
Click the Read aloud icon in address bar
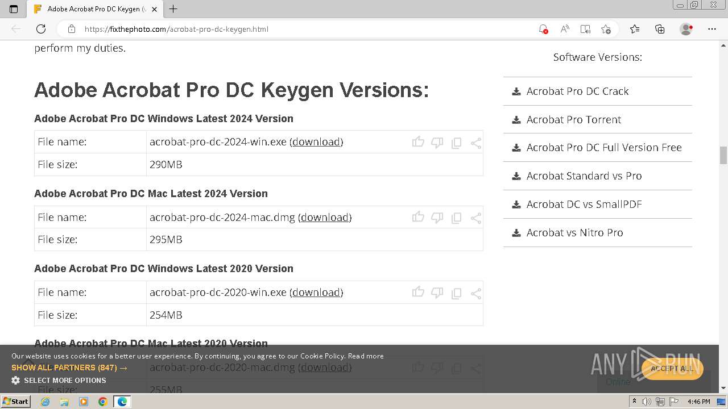click(x=565, y=29)
